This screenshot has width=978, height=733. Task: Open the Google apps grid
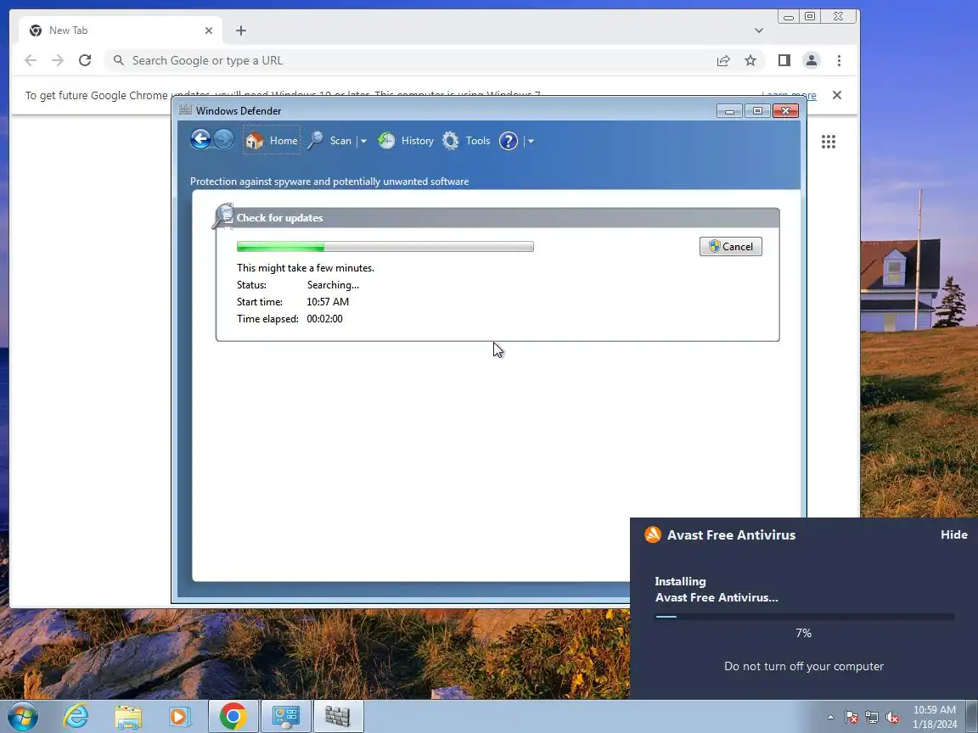coord(829,143)
